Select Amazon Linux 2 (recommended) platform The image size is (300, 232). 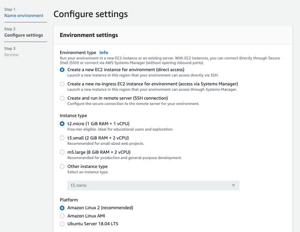(x=62, y=208)
